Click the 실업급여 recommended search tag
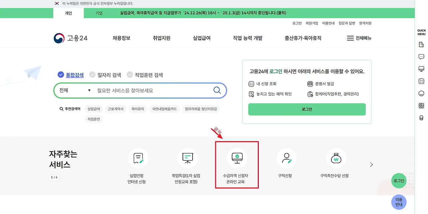Screen dimensions: 428x214 click(94, 109)
